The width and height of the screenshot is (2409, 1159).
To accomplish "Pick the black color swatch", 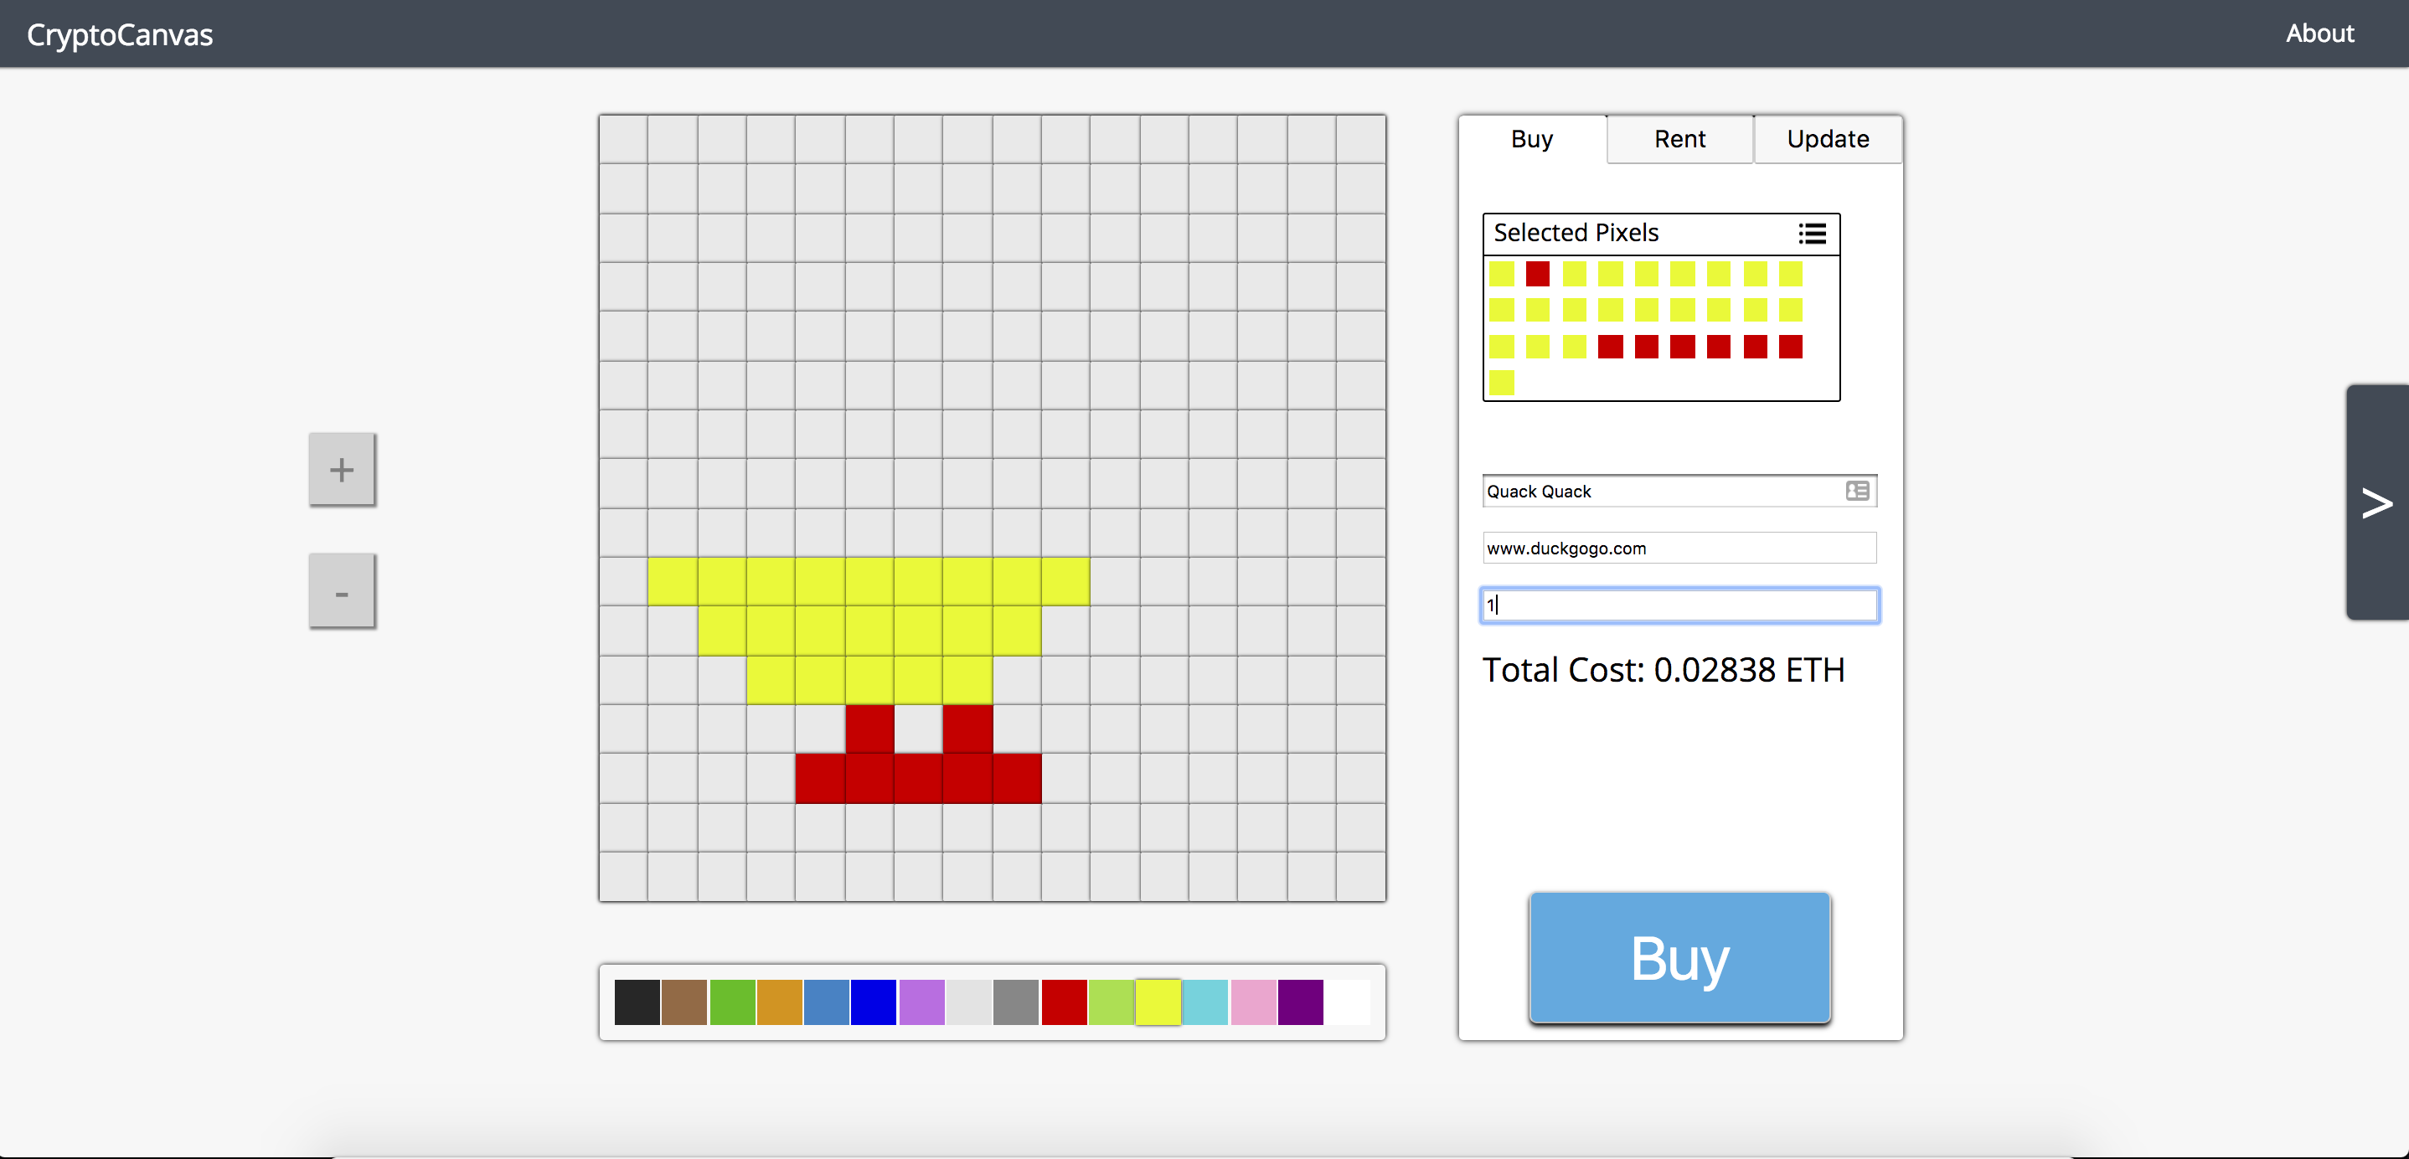I will coord(637,1002).
